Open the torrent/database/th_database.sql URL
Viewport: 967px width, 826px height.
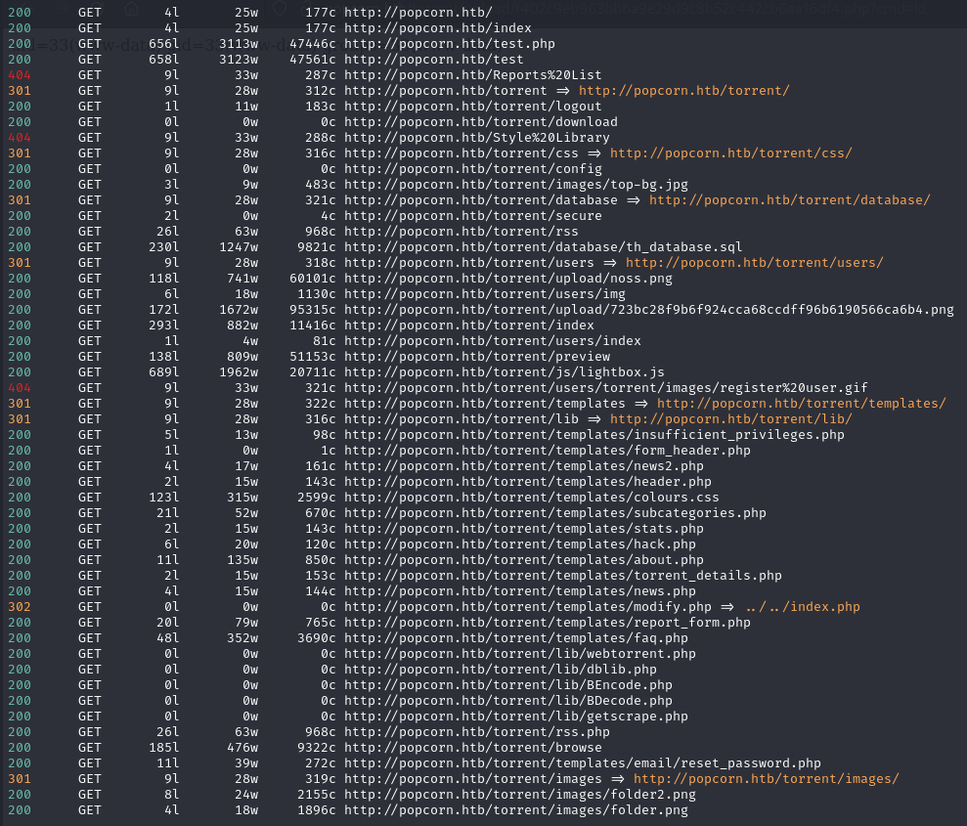tap(531, 247)
